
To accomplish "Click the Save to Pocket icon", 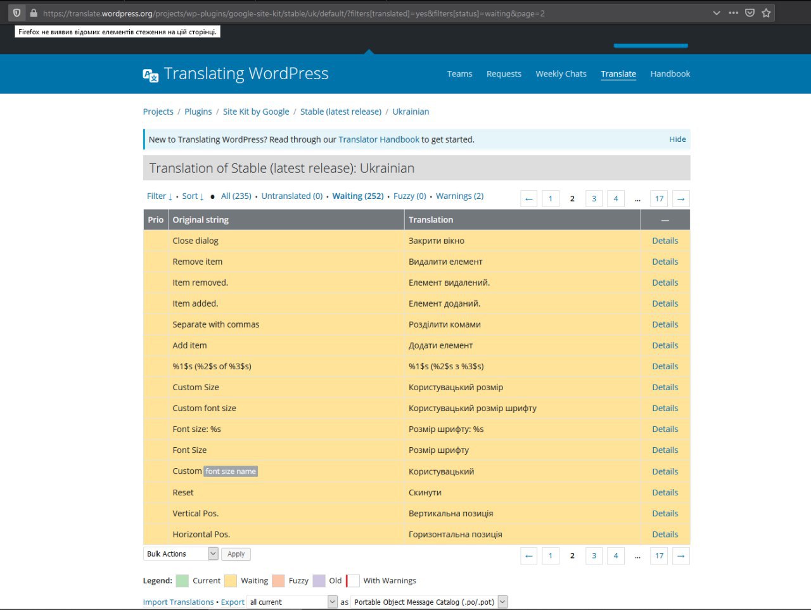I will [x=750, y=13].
